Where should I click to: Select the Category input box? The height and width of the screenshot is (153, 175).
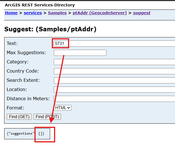(x=114, y=62)
